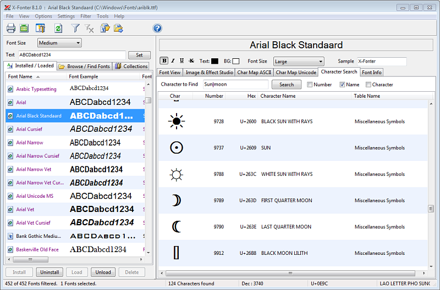Screen dimensions: 440x290
Task: Click the black sun with rays glyph
Action: 177,121
